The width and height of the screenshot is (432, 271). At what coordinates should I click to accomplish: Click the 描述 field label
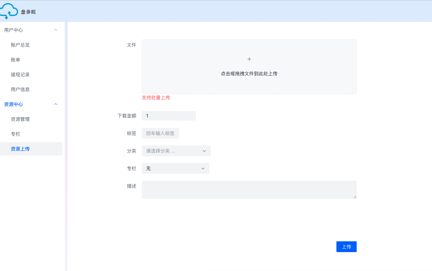(132, 186)
